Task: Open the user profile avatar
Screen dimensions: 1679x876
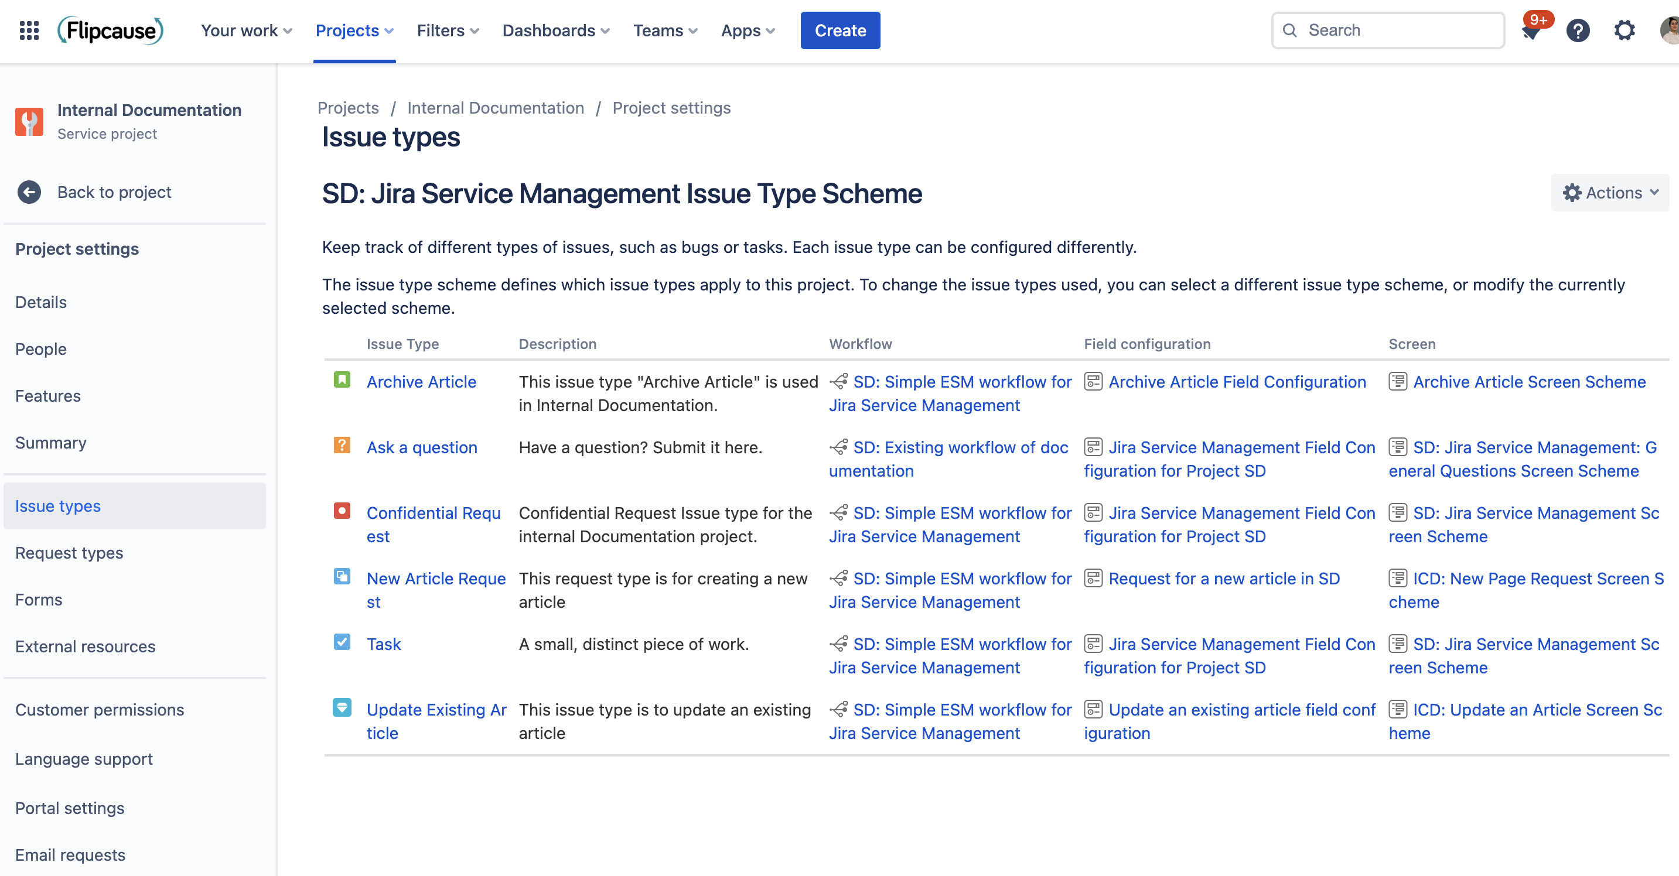Action: tap(1669, 30)
